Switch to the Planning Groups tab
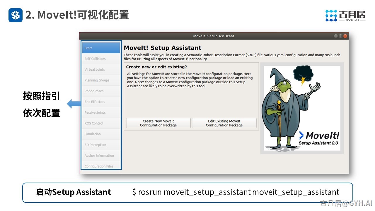 101,80
